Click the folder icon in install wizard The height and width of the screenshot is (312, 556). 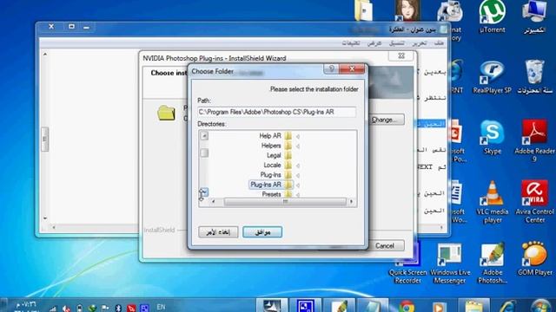click(x=166, y=113)
